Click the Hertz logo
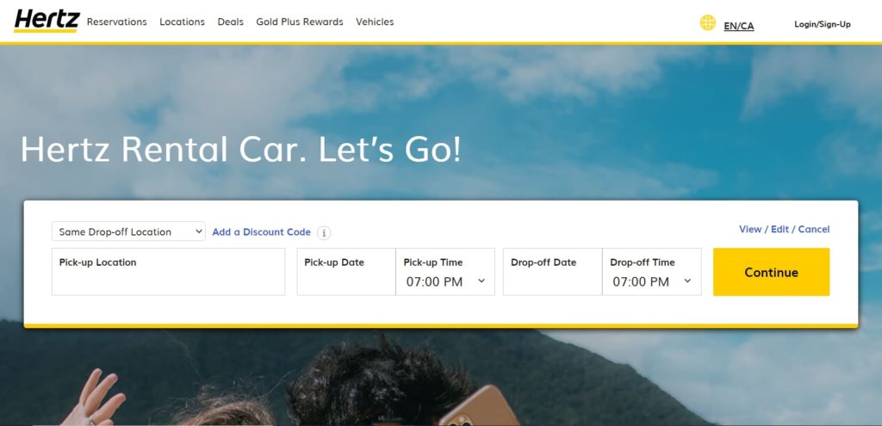 [47, 20]
